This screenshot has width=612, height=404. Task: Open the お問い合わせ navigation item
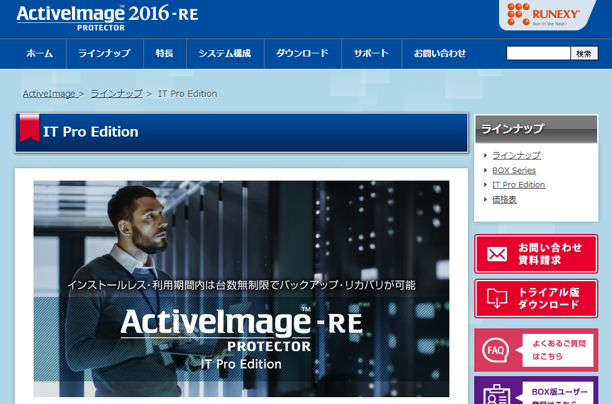440,53
